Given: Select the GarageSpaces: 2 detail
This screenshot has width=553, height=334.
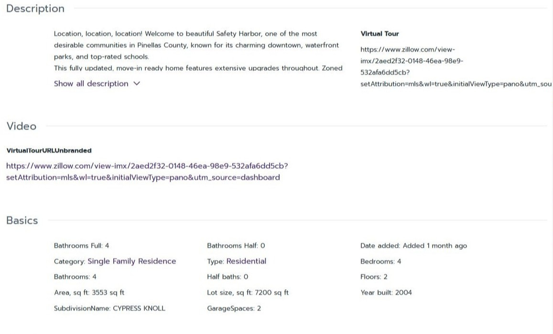Looking at the screenshot, I should tap(234, 309).
